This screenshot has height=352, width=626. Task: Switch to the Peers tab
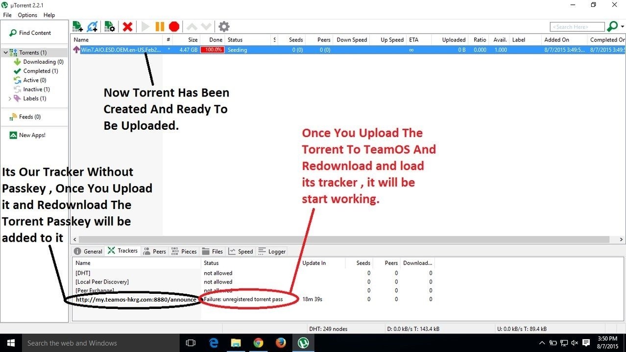point(154,251)
